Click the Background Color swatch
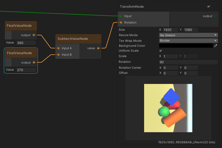The height and width of the screenshot is (148, 222). point(186,46)
